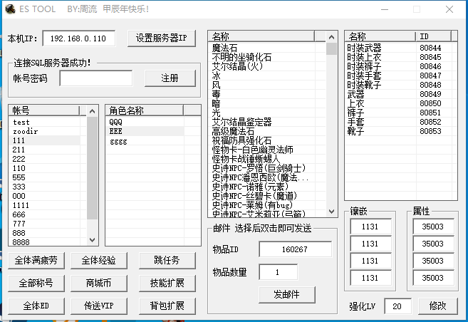Select 时装靴子 row with ID 80848
This screenshot has width=468, height=322.
coord(398,85)
